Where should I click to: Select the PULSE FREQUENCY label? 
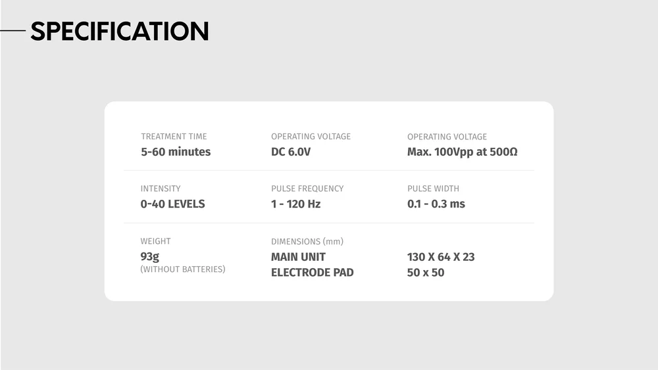click(x=307, y=189)
